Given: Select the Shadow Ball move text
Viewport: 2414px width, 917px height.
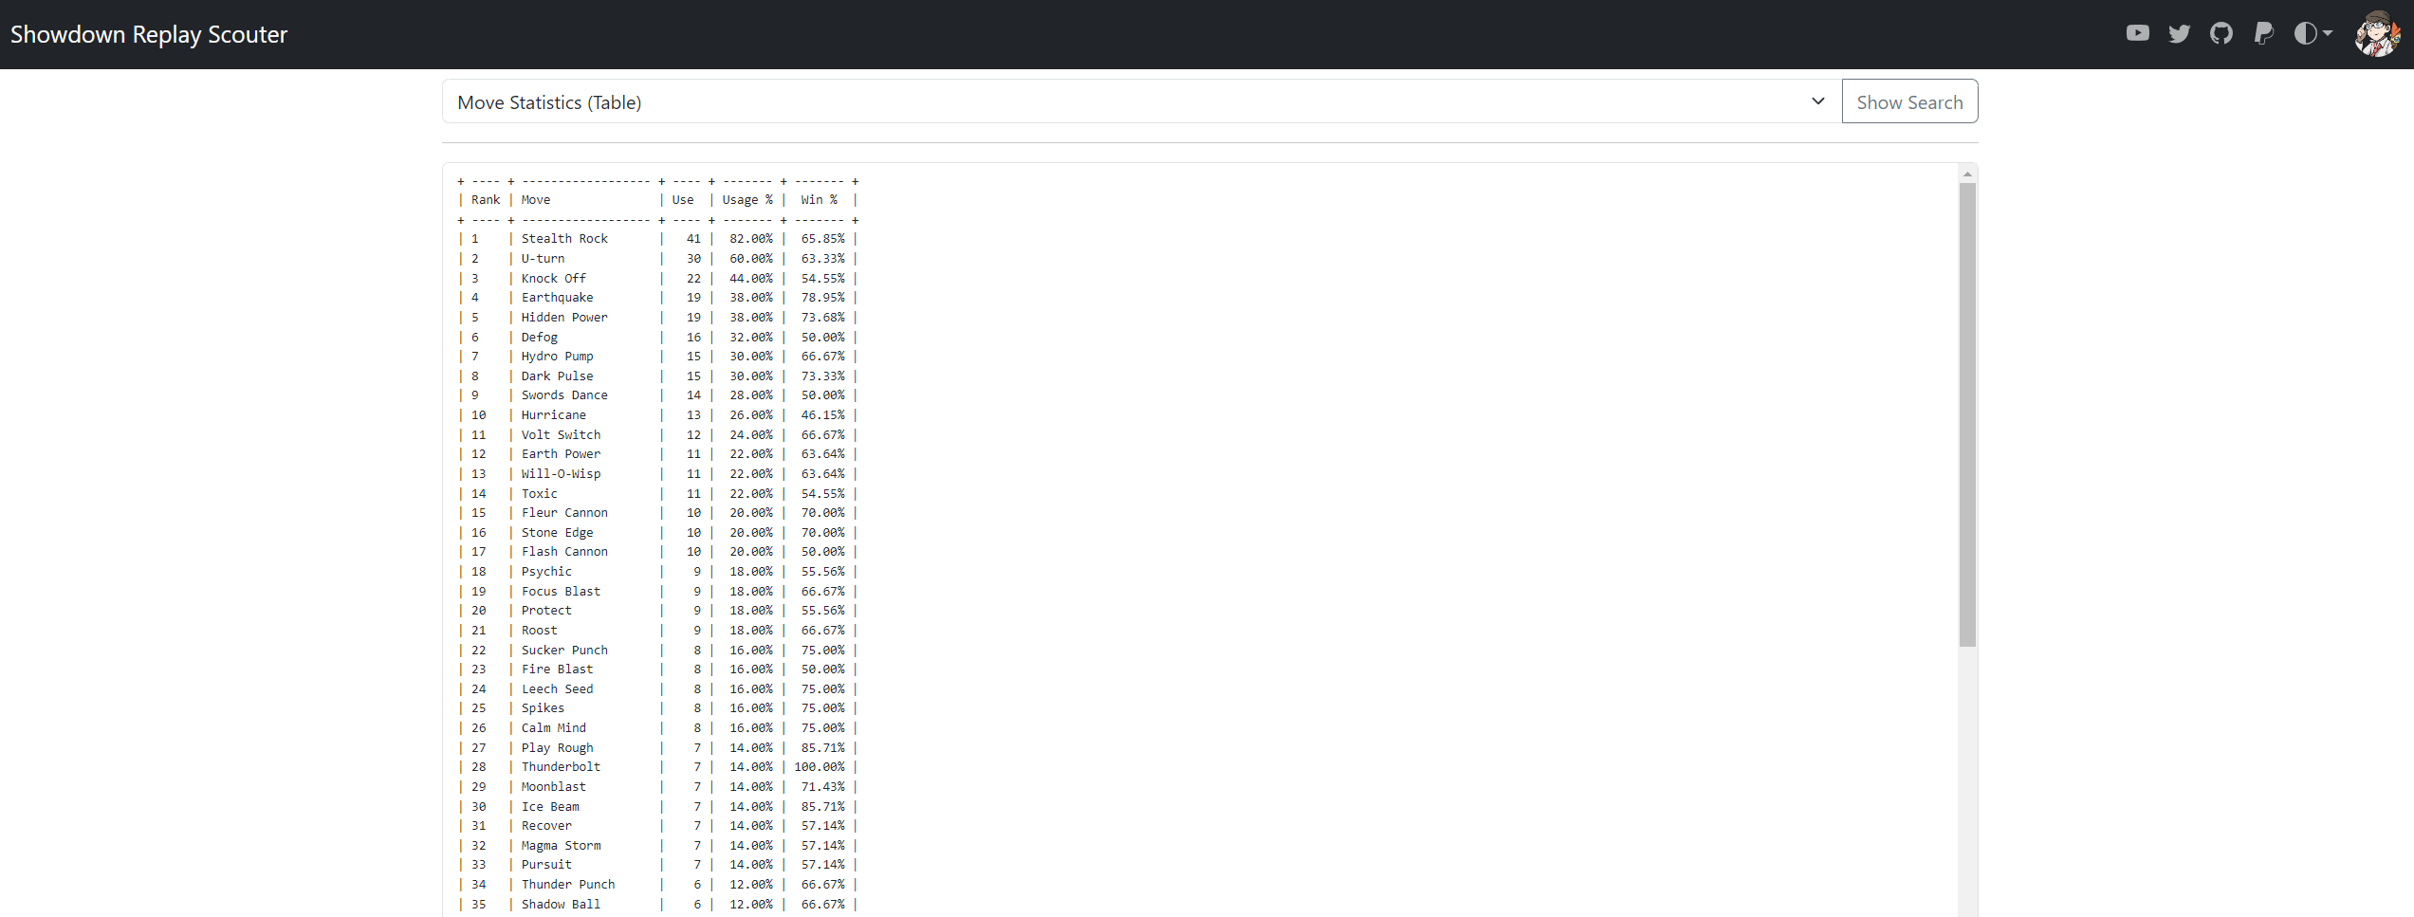Looking at the screenshot, I should pyautogui.click(x=561, y=905).
